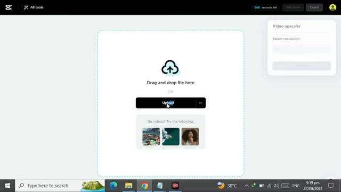Viewport: 341px width, 192px height.
Task: Click the volume speaker tray icon
Action: click(277, 186)
